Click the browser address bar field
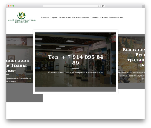This screenshot has width=151, height=128. click(72, 6)
